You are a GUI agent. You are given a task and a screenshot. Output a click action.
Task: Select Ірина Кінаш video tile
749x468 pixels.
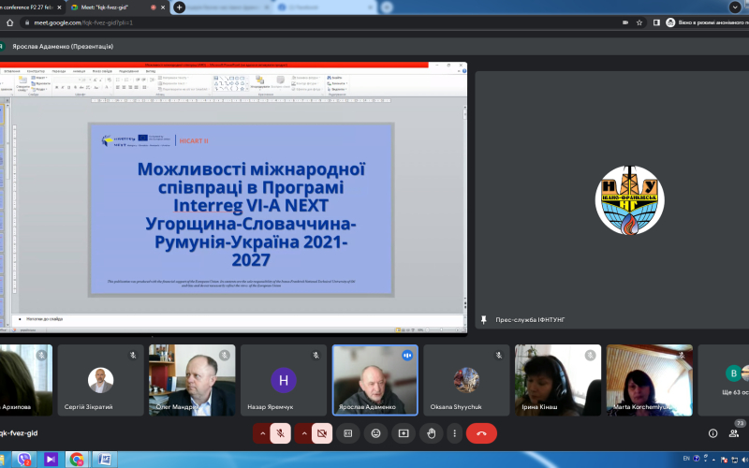pyautogui.click(x=558, y=380)
